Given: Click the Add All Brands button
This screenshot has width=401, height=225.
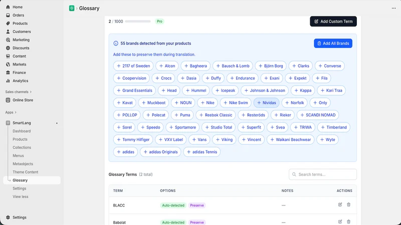Looking at the screenshot, I should [333, 43].
